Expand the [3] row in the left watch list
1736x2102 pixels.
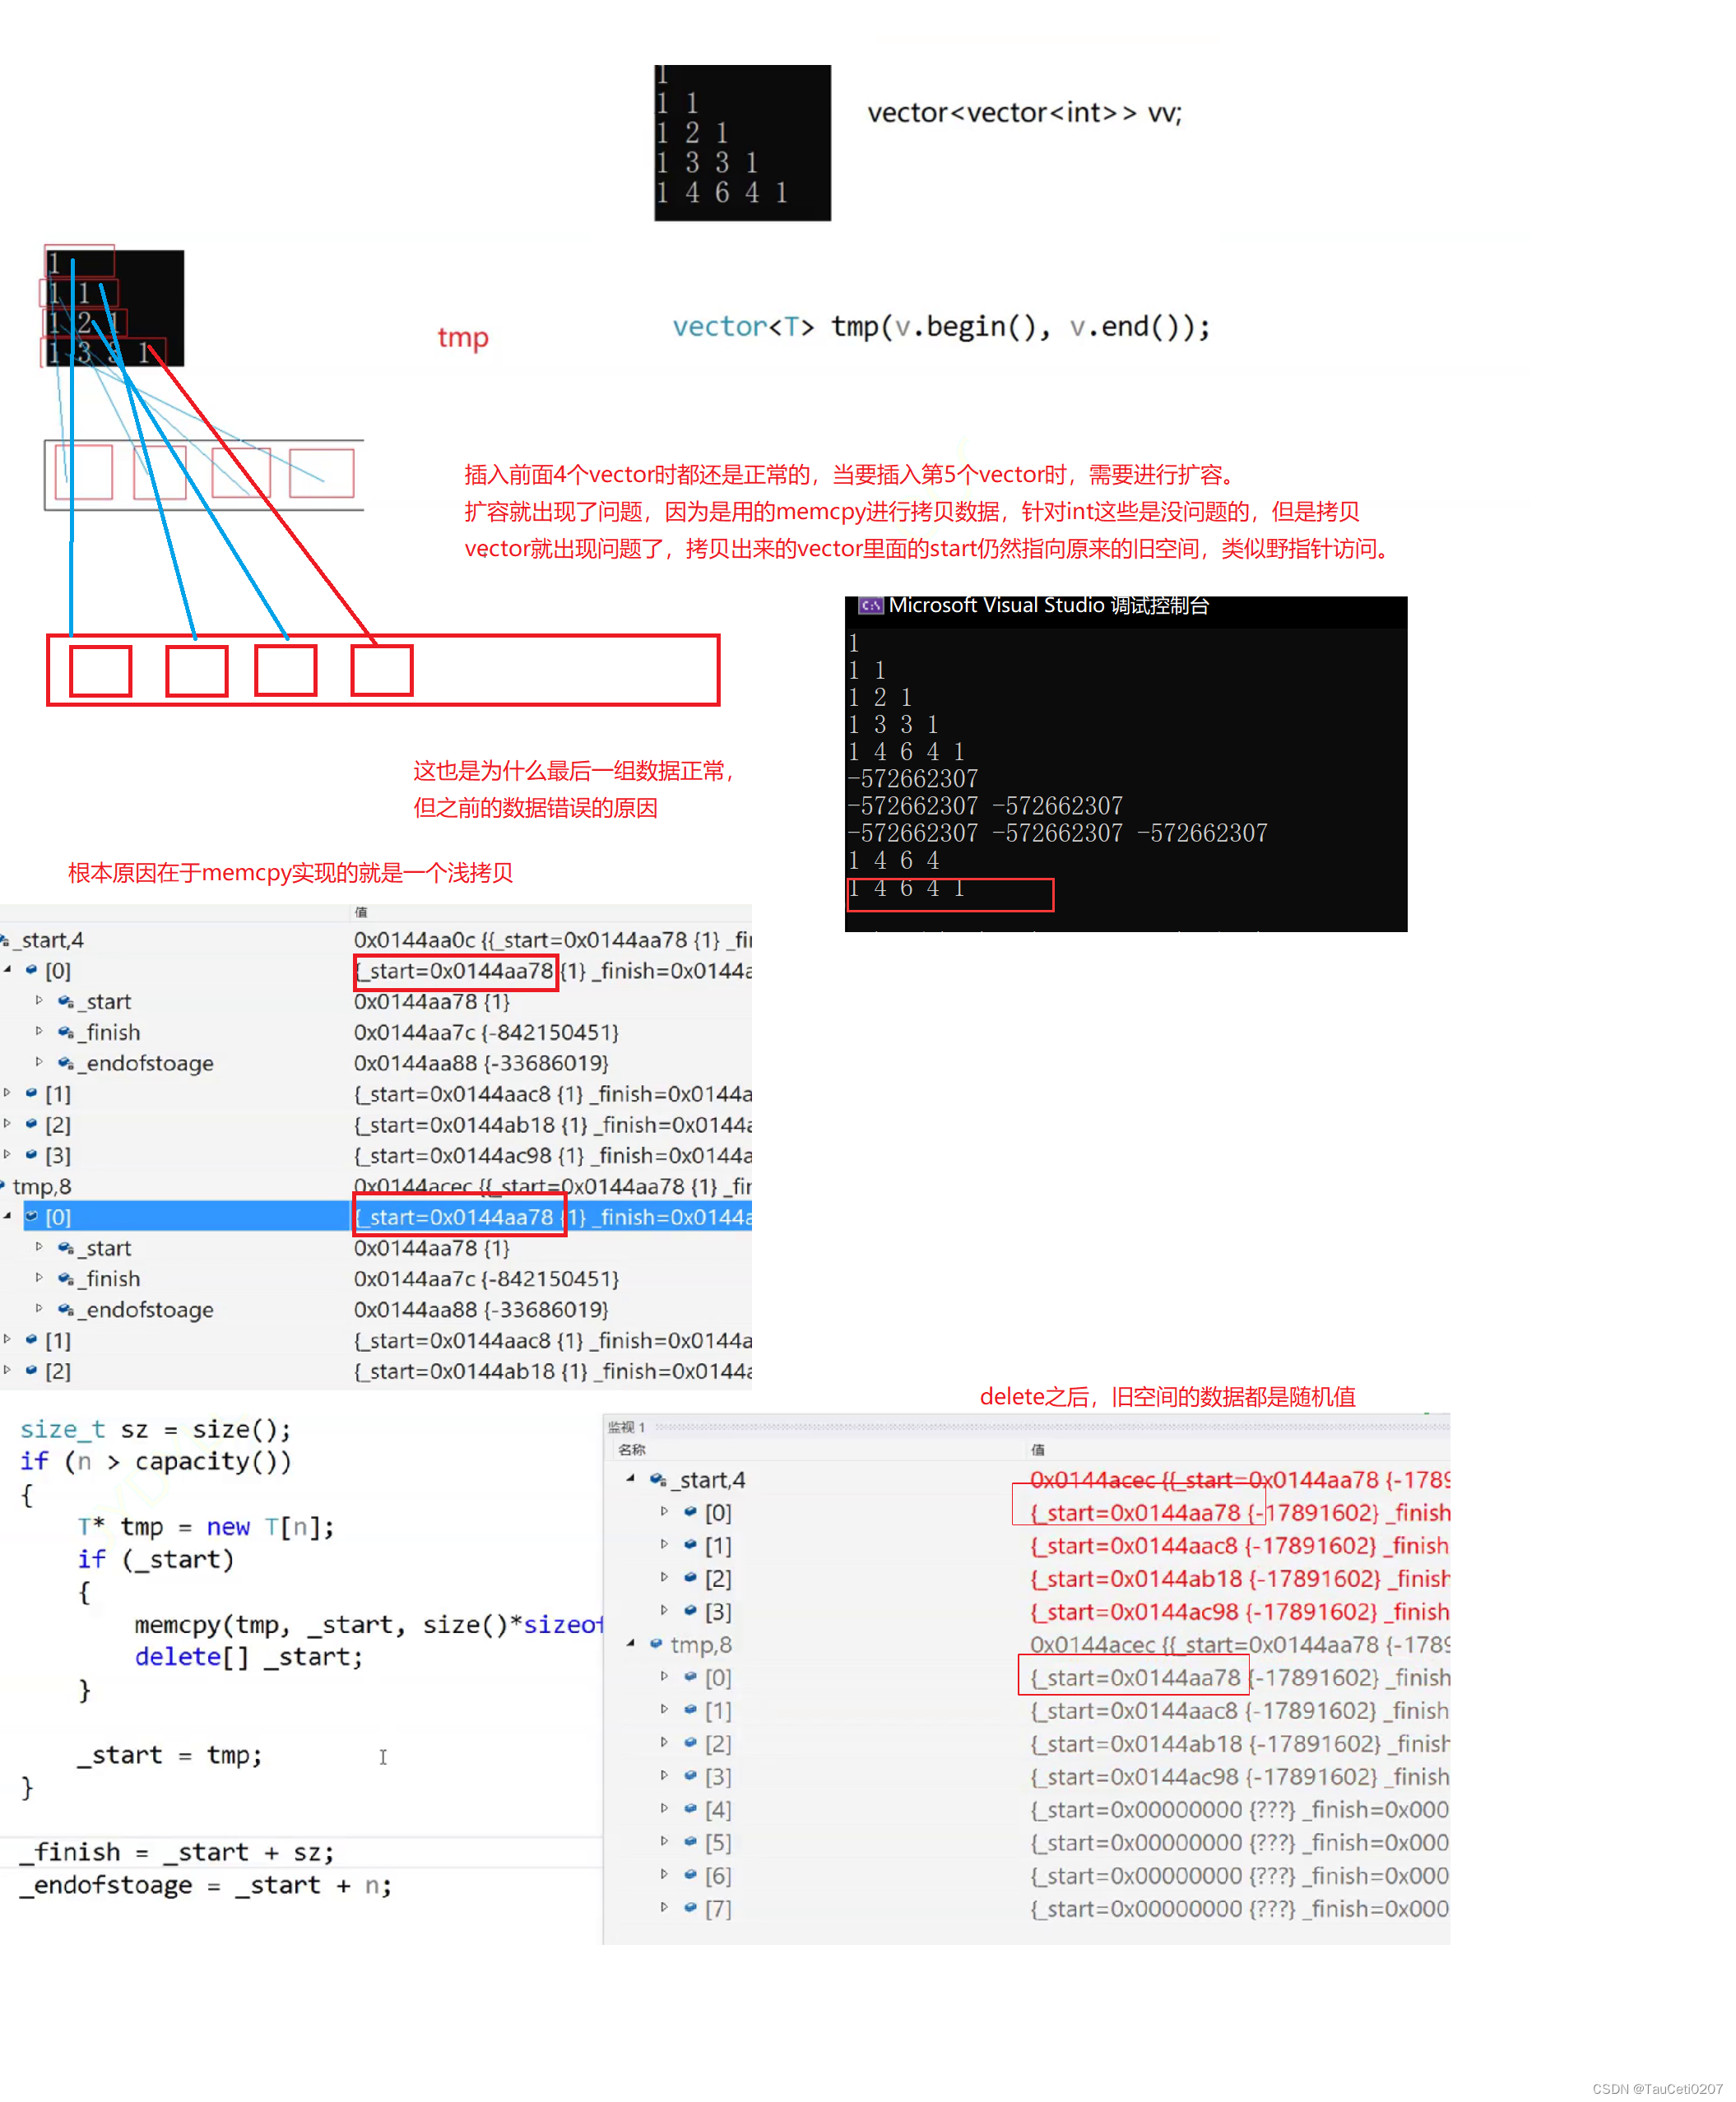click(x=8, y=1154)
